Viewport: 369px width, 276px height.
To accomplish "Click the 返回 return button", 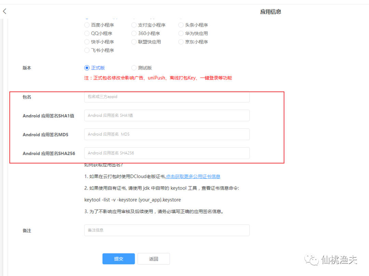I will coord(154,259).
